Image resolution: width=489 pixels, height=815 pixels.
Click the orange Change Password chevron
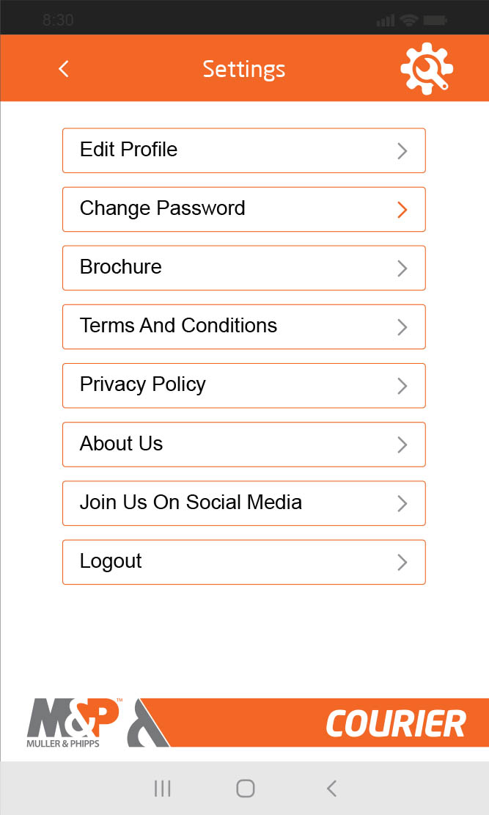coord(402,210)
